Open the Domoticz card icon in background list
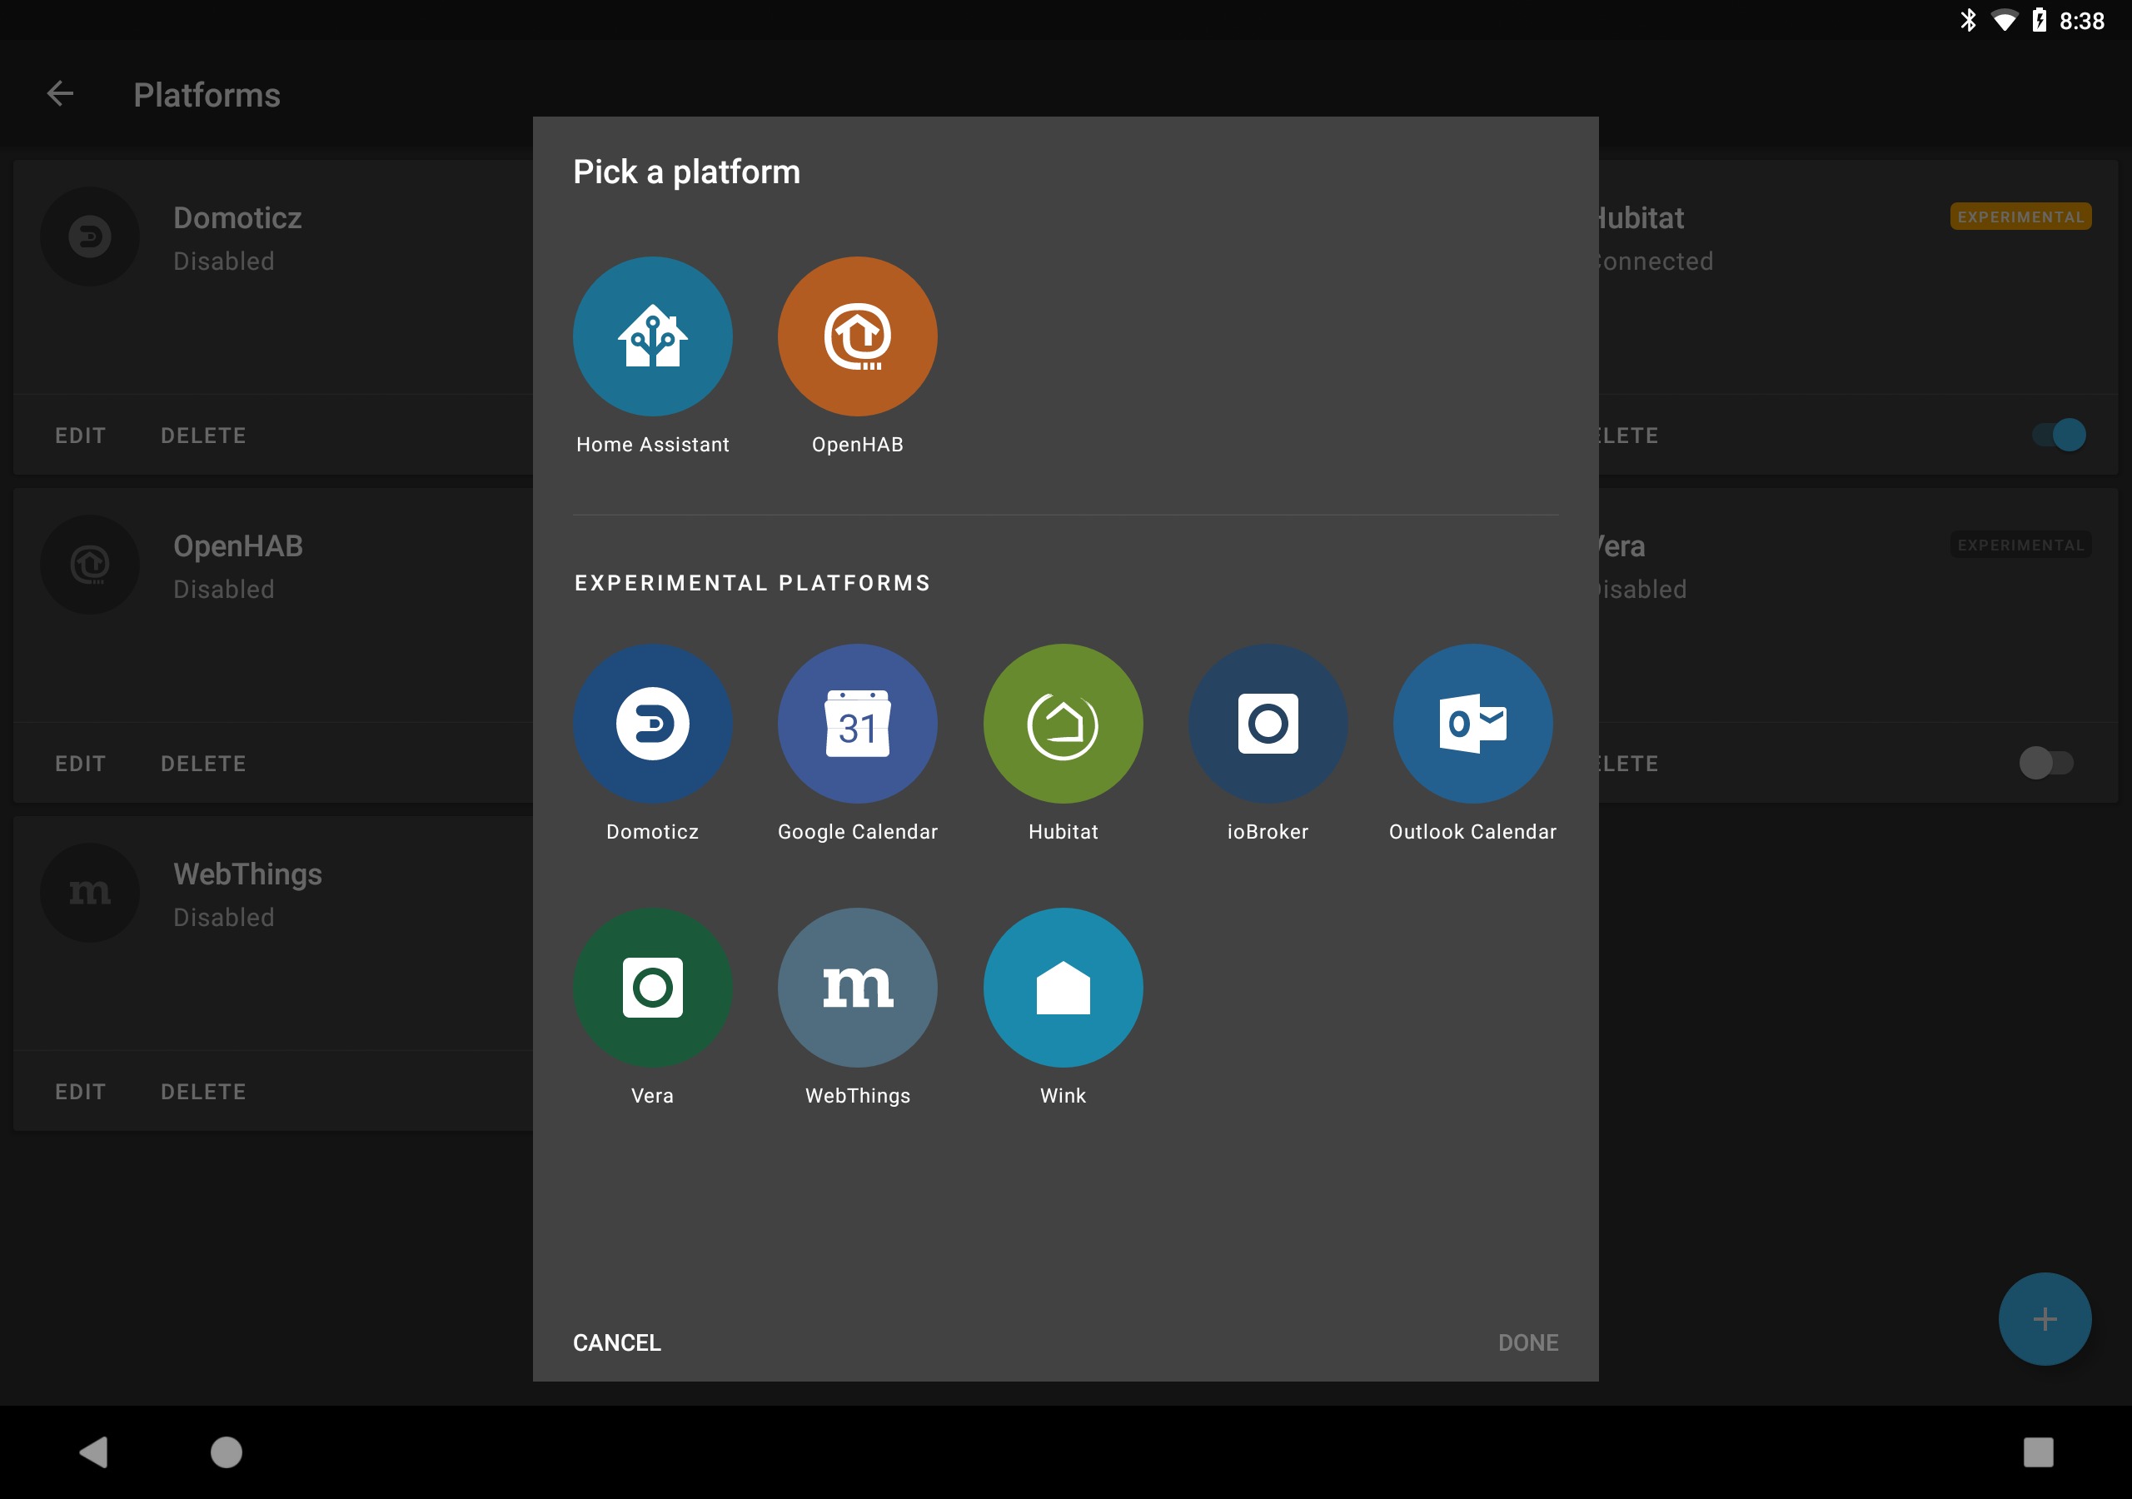The height and width of the screenshot is (1499, 2132). [90, 236]
